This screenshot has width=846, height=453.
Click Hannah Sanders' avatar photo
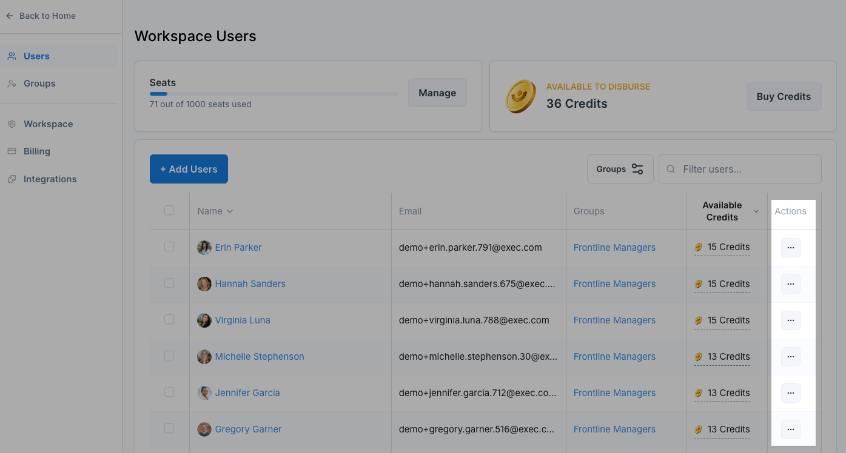coord(204,284)
